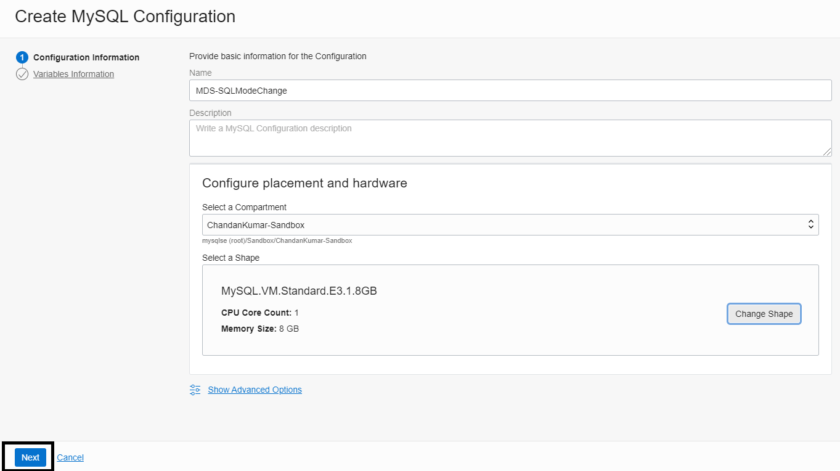Click the blue Next button
The width and height of the screenshot is (840, 471).
coord(30,457)
